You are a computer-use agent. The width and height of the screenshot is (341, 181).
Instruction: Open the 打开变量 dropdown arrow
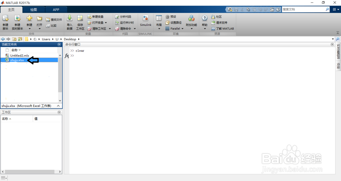click(x=106, y=23)
